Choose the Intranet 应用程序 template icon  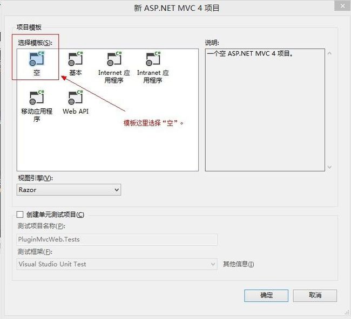pyautogui.click(x=153, y=59)
